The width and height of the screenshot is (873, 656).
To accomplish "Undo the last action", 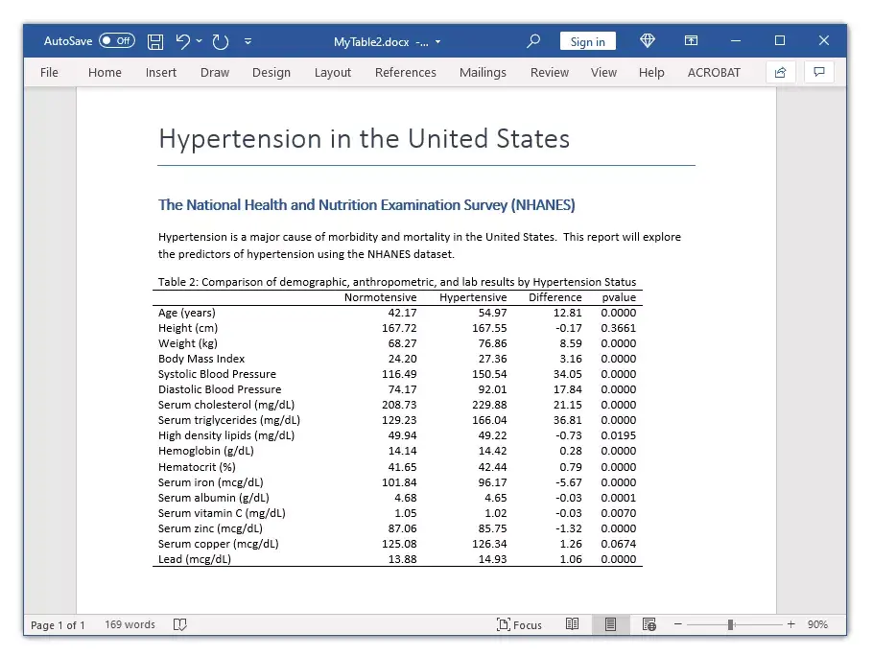I will click(x=182, y=41).
